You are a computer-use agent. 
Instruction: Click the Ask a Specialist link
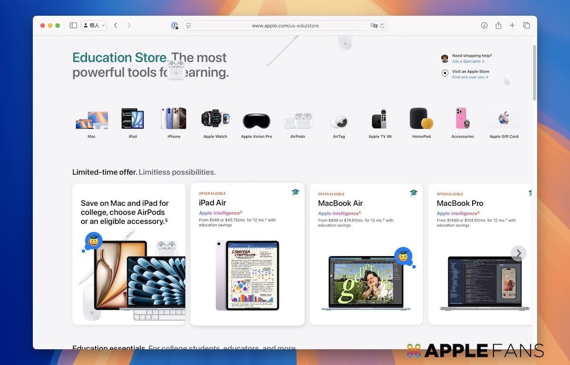tap(468, 61)
